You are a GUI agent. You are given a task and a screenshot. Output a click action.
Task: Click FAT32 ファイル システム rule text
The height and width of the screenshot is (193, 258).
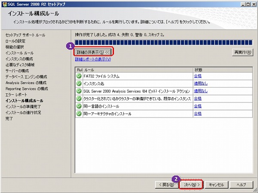[101, 76]
